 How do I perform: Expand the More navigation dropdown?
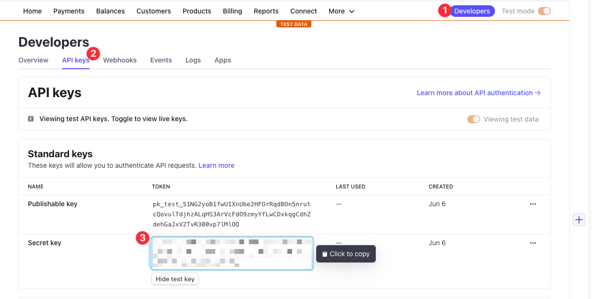pyautogui.click(x=342, y=11)
